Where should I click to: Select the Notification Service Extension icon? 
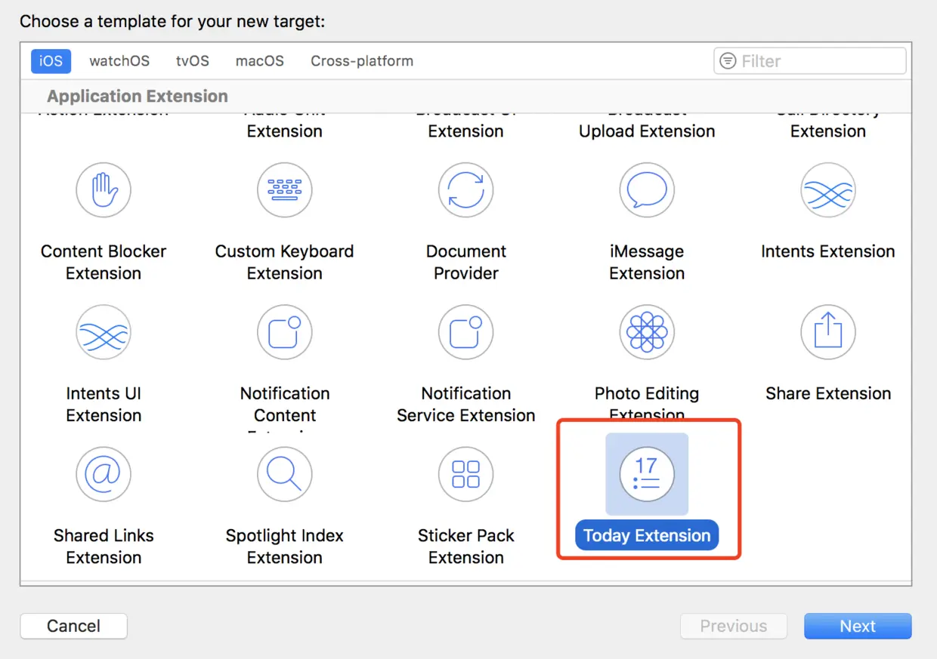coord(466,332)
